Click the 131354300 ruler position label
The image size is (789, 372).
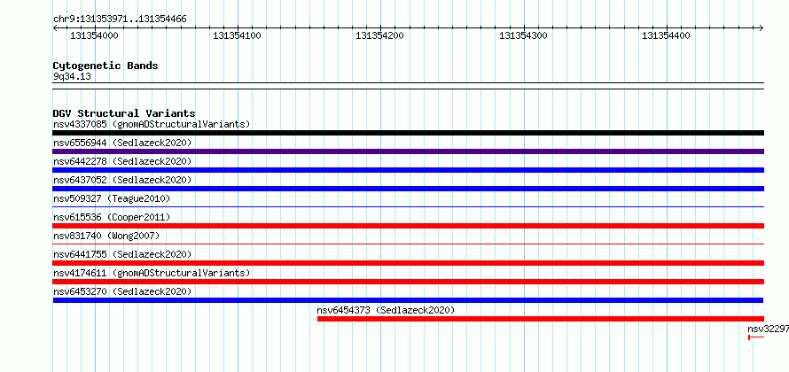(523, 35)
